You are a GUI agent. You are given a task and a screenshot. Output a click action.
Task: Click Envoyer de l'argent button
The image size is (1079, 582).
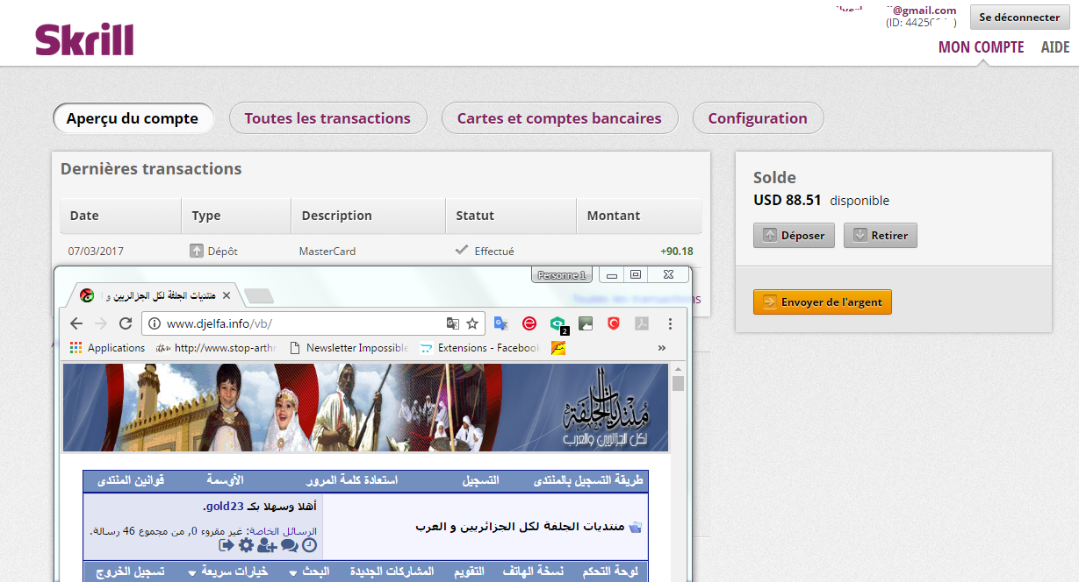tap(823, 302)
